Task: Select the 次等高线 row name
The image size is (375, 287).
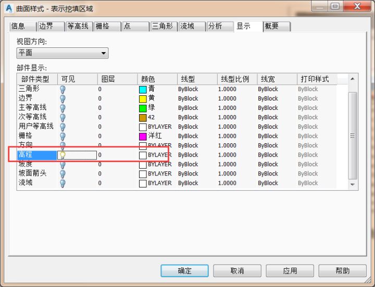Action: pyautogui.click(x=32, y=117)
